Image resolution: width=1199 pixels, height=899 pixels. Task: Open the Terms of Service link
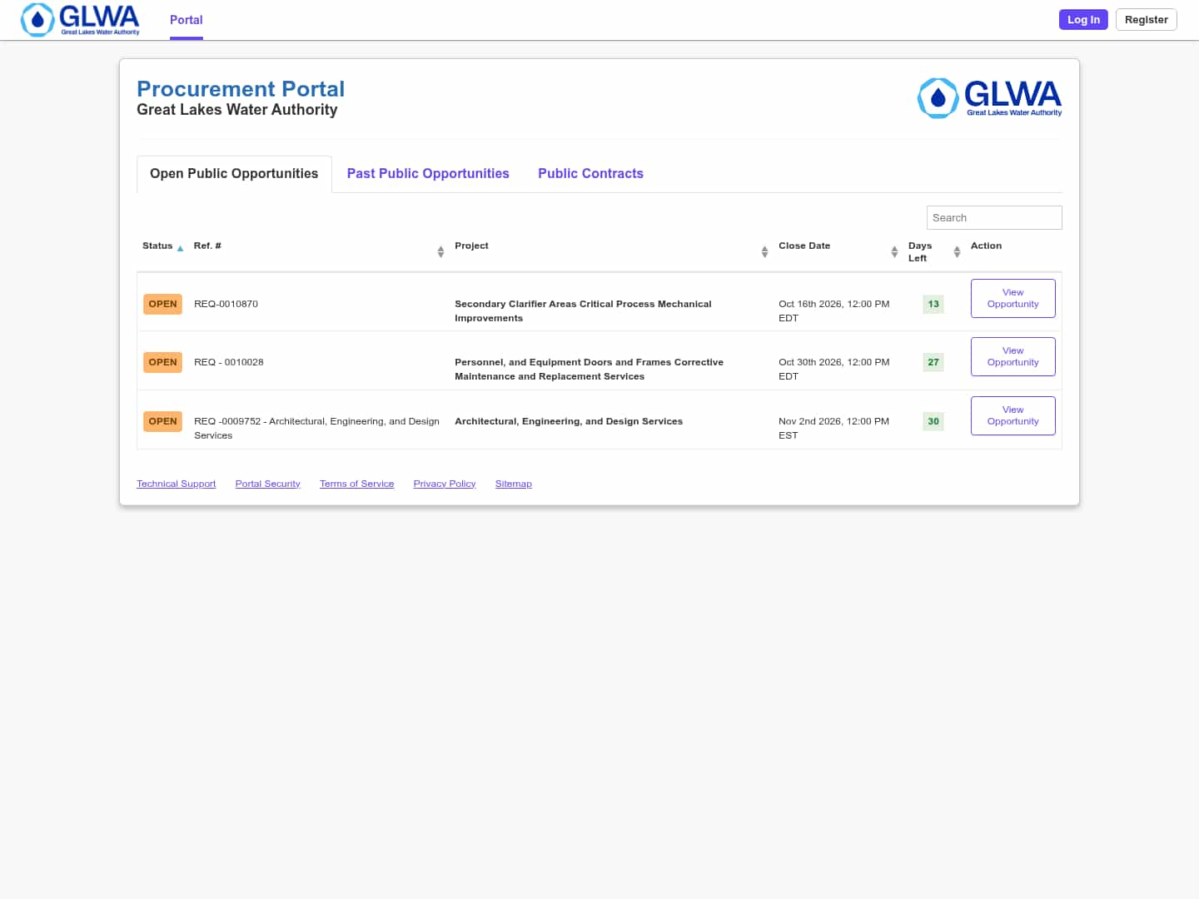click(356, 484)
